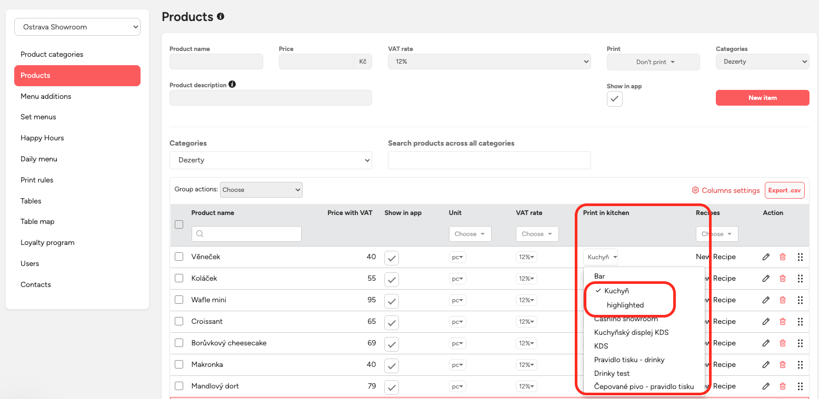Click the drag handle for Wafle mini row
The image size is (819, 399).
tap(800, 300)
